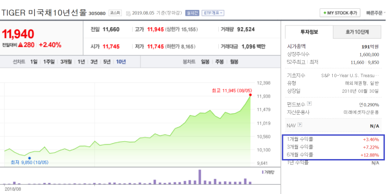
Task: Select the 3개월 line chart period
Action: pyautogui.click(x=66, y=62)
